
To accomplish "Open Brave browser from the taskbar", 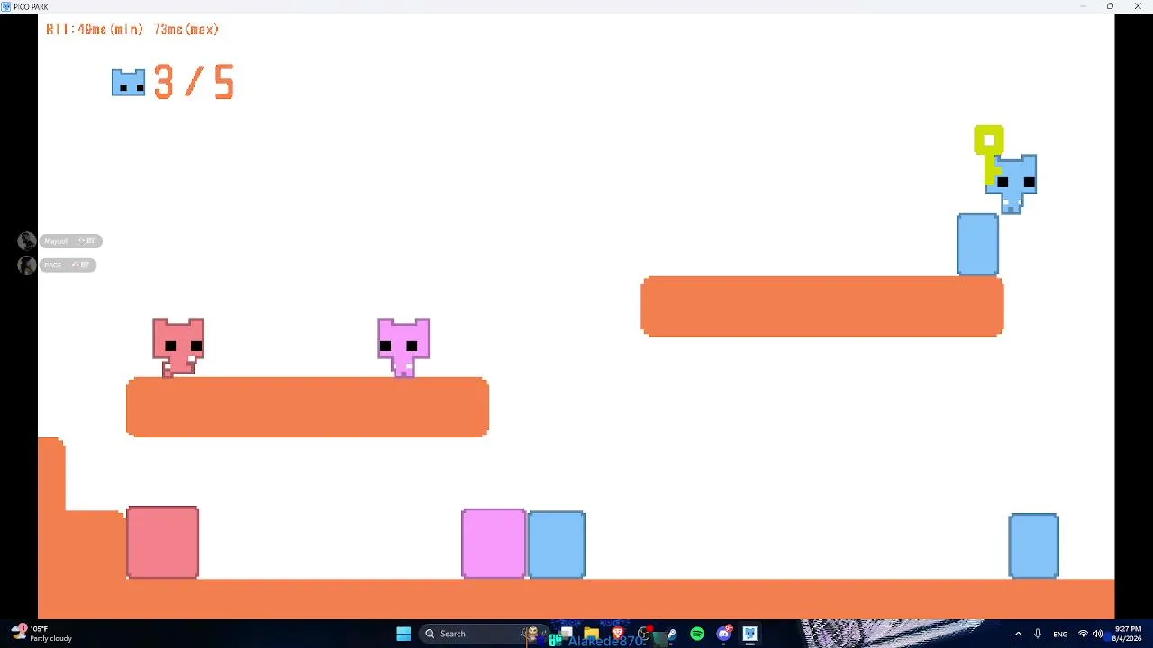I will coord(618,634).
